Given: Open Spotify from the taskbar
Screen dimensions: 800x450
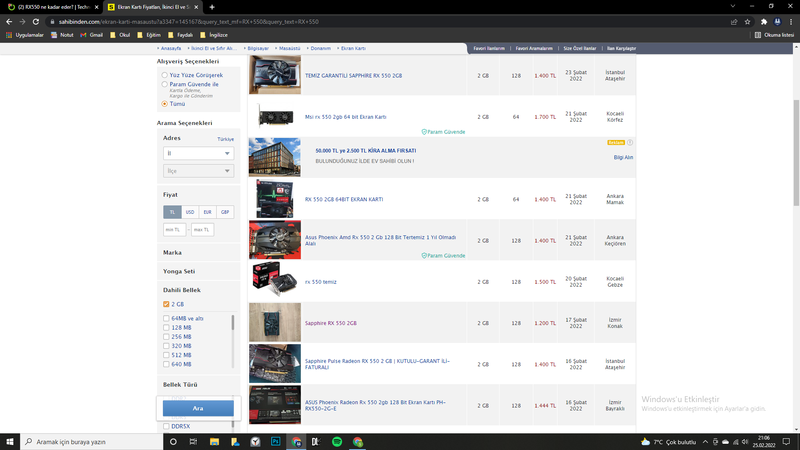Looking at the screenshot, I should tap(337, 442).
